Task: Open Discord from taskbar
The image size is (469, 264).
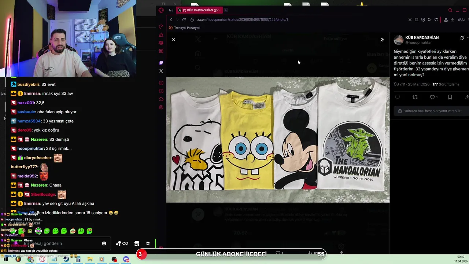Action: coord(126,259)
